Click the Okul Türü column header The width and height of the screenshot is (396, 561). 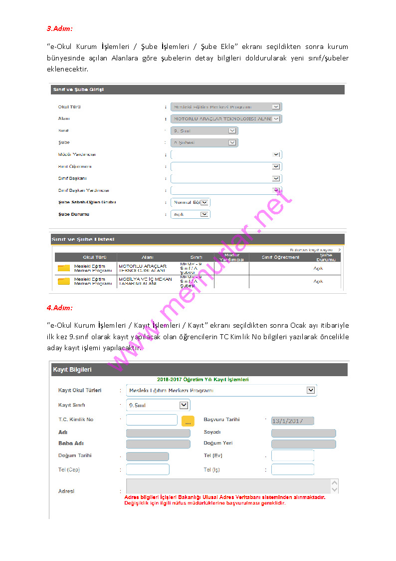[95, 257]
